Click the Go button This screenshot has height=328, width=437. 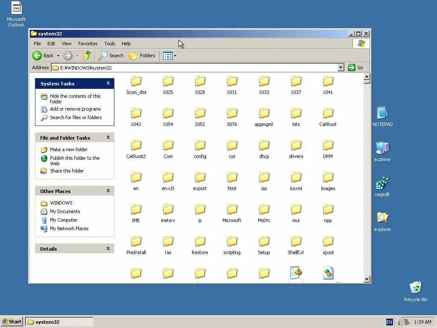point(355,67)
